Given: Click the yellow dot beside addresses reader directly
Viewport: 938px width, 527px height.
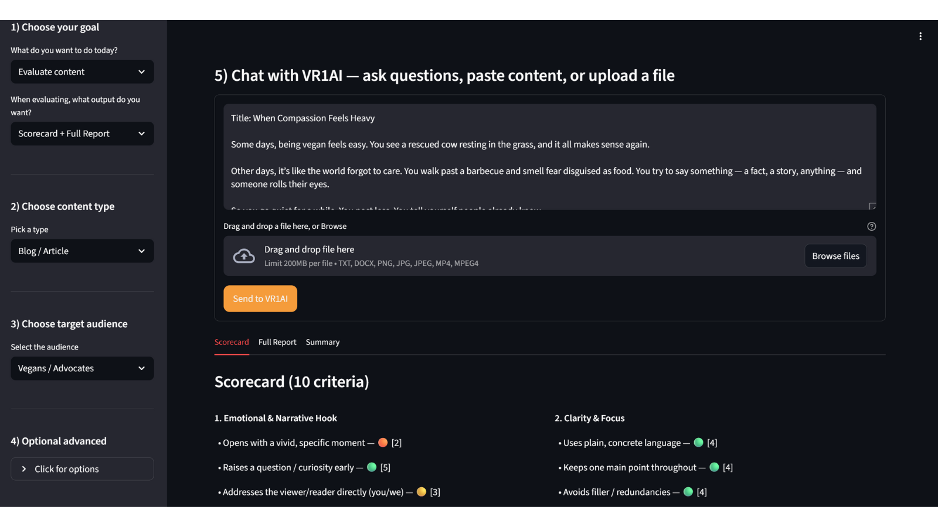Looking at the screenshot, I should (x=422, y=492).
